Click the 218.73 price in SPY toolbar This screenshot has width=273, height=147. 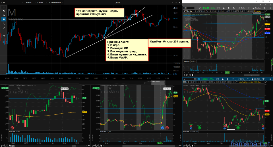tap(206, 8)
